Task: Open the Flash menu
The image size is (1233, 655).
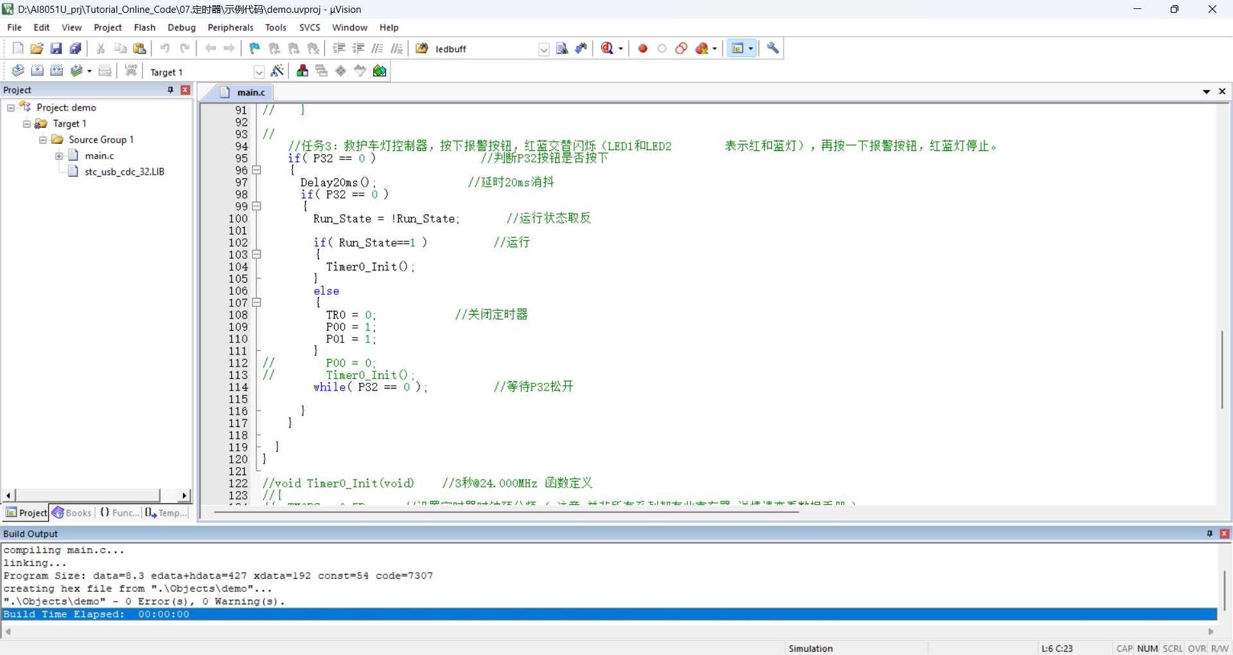Action: [144, 28]
